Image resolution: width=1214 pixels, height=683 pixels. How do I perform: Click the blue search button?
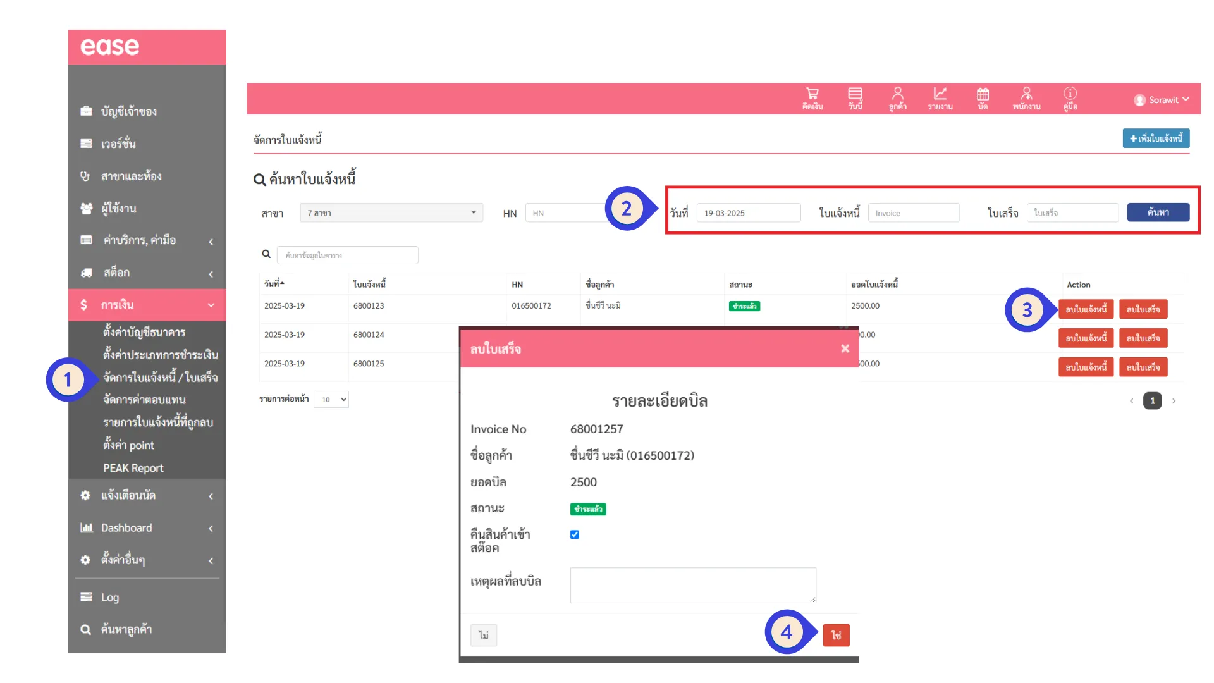pos(1158,212)
